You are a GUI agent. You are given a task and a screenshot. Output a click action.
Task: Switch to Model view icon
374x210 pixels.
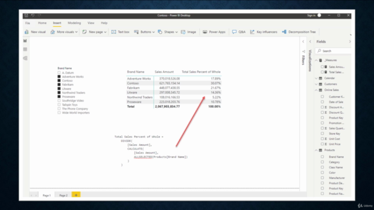[x=25, y=58]
